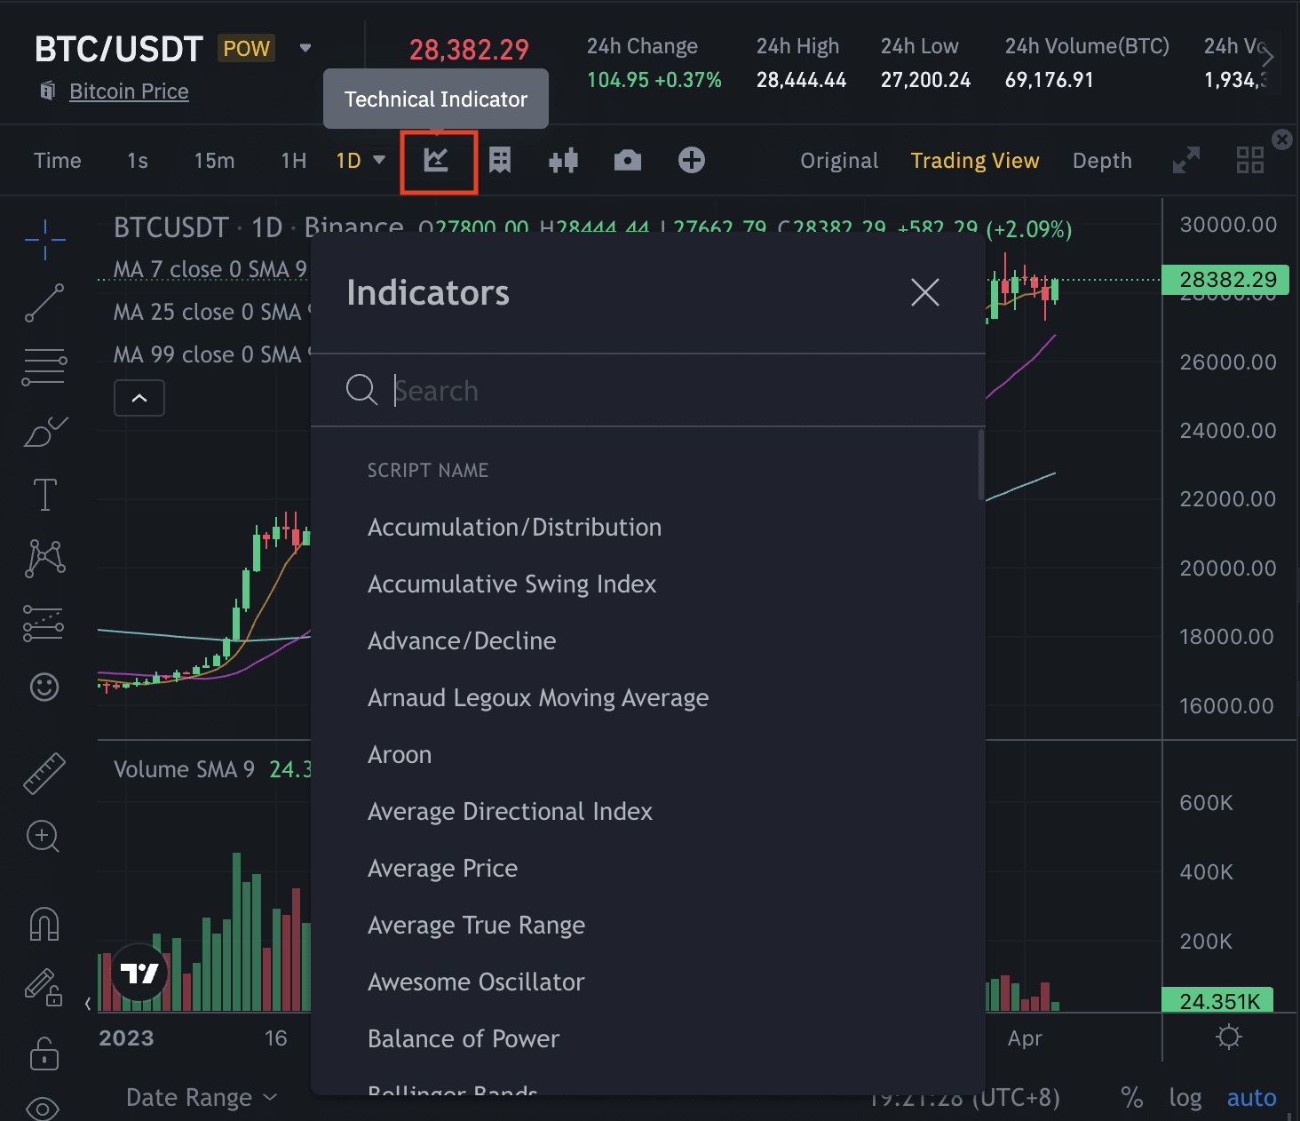
Task: Select the Text annotation tool
Action: click(x=44, y=495)
